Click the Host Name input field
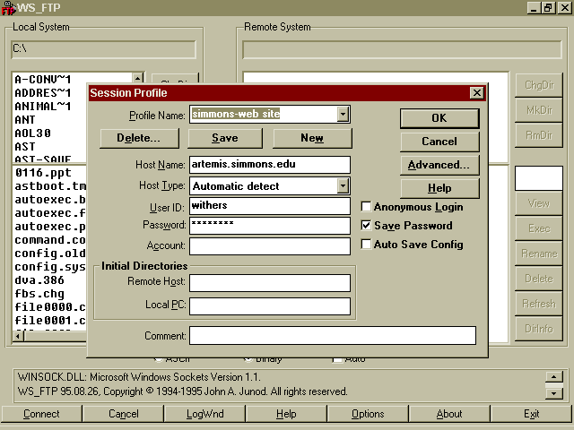This screenshot has height=430, width=574. point(269,165)
